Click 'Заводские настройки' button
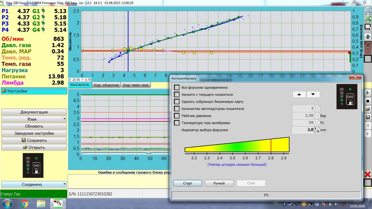 coord(34,133)
